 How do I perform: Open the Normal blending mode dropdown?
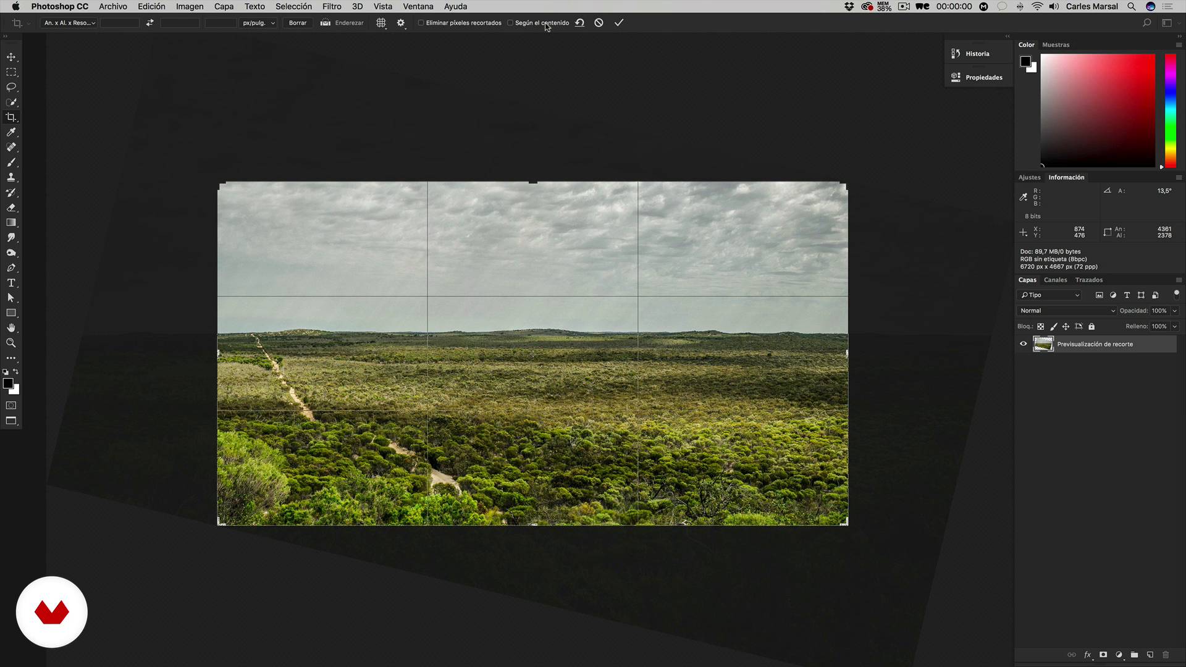tap(1067, 311)
